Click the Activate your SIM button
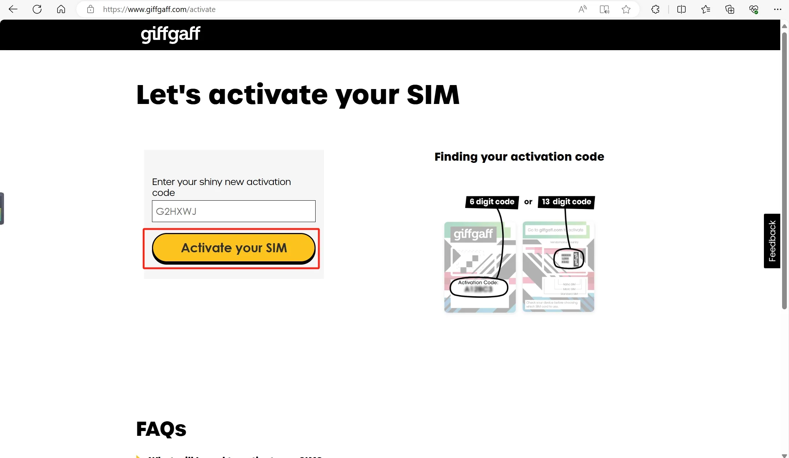This screenshot has height=458, width=789. coord(233,248)
